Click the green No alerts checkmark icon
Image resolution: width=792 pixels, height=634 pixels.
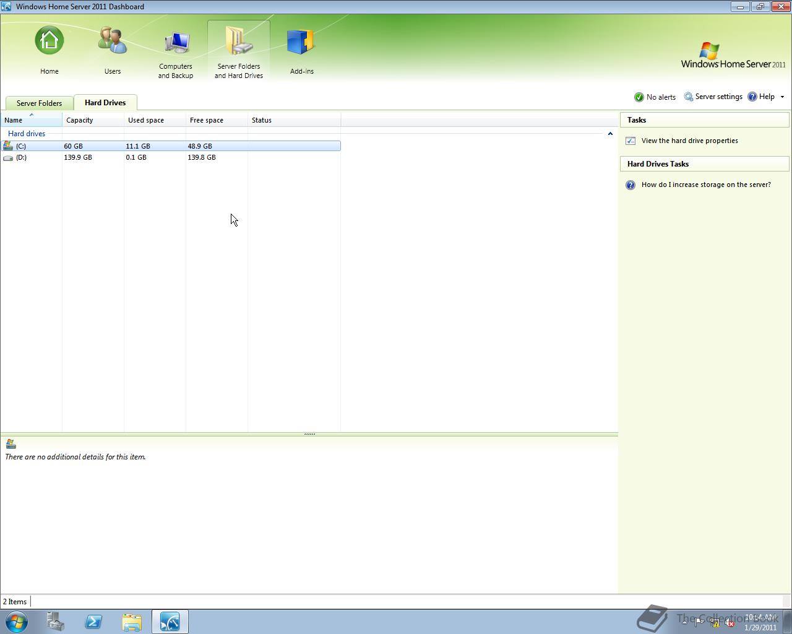(639, 97)
